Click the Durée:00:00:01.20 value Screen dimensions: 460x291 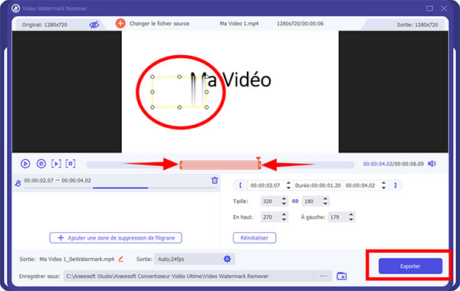[318, 185]
